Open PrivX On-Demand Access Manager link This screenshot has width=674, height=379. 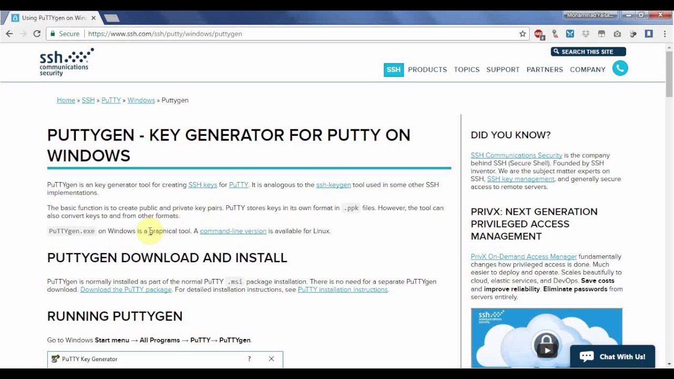coord(524,257)
